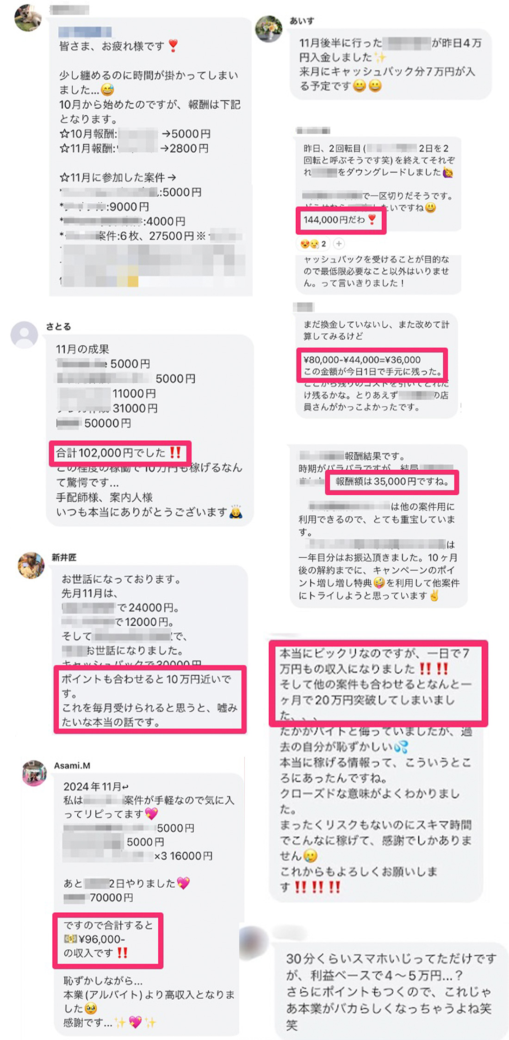509x1040 pixels.
Task: Open the あいす username link
Action: [x=302, y=21]
